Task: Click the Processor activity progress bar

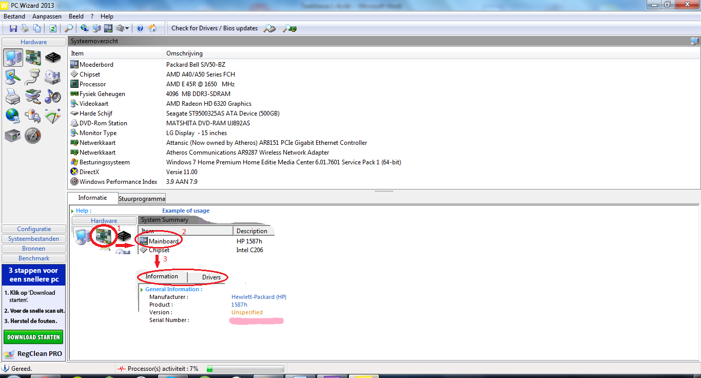Action: pos(245,369)
